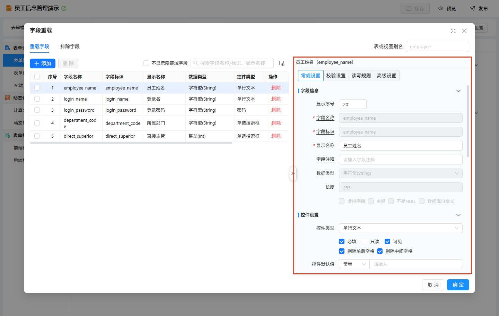Click the 显示序号 input showing 20
Viewport: 499px width, 316px height.
[x=352, y=104]
